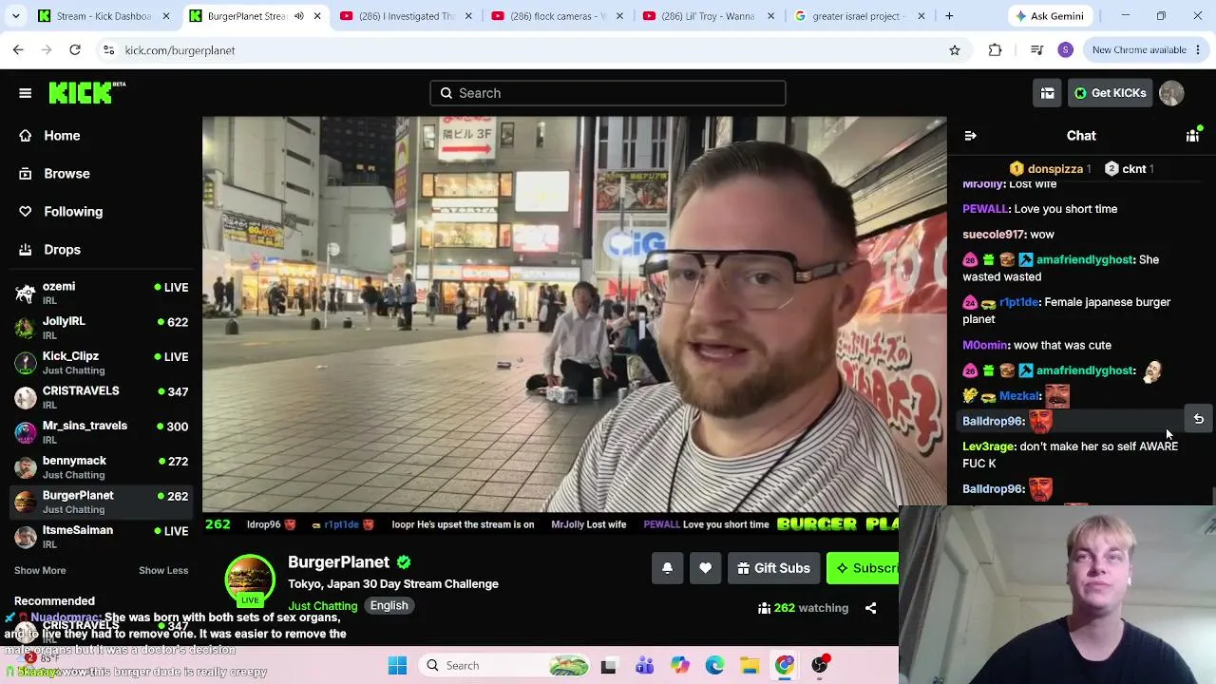Open the Kick user avatar menu
1216x684 pixels.
click(x=1171, y=93)
